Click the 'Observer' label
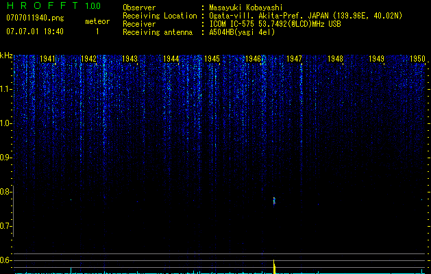 coord(139,8)
